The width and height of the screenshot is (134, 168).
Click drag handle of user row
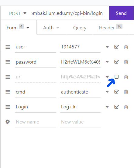coord(8,47)
